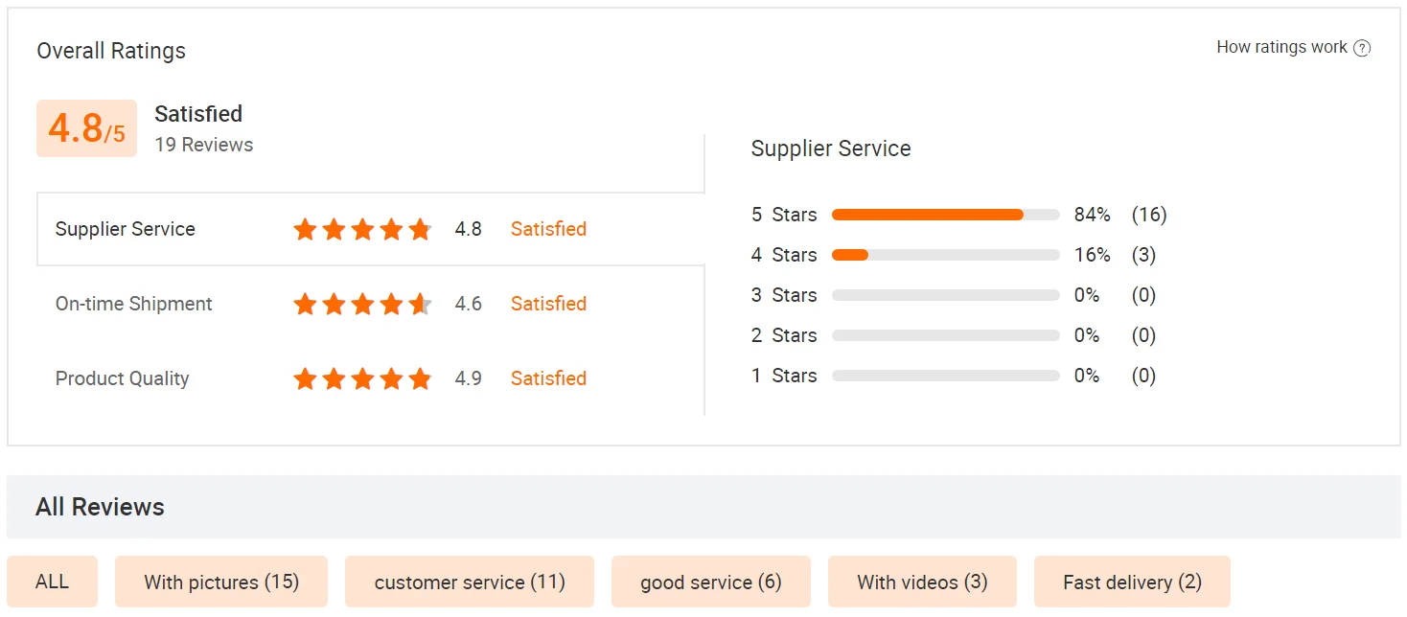This screenshot has height=617, width=1407.
Task: Click the Supplier Service star rating
Action: pyautogui.click(x=362, y=230)
